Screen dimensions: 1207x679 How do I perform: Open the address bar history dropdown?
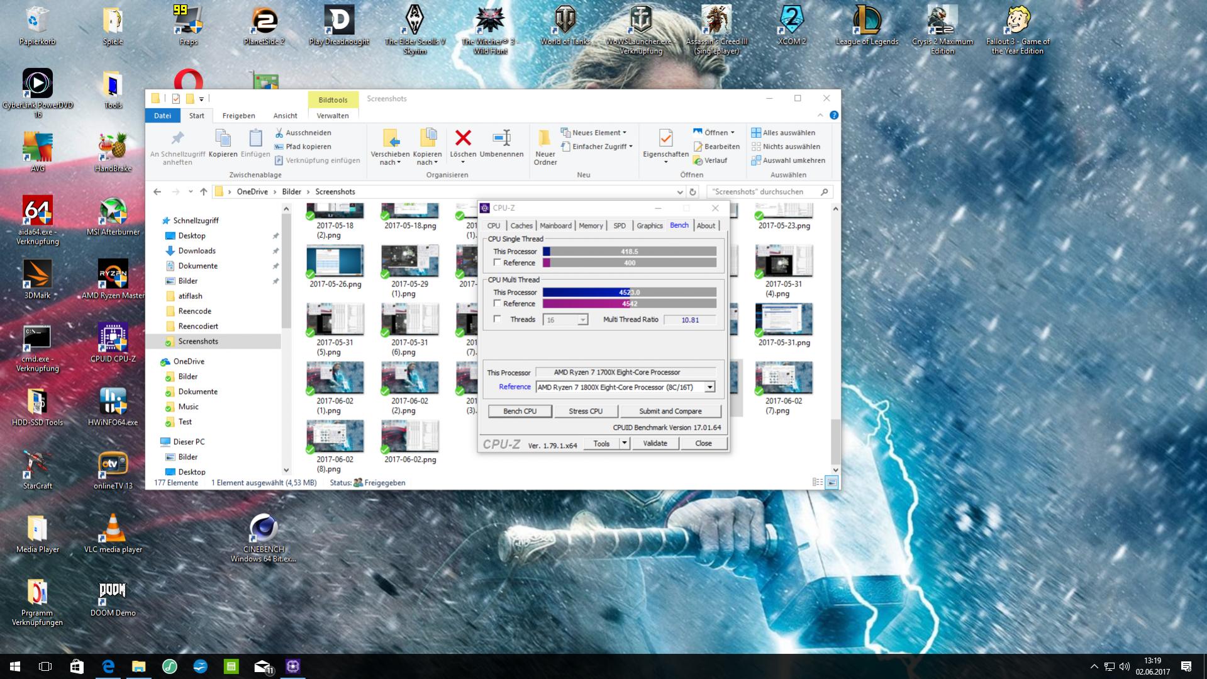679,192
